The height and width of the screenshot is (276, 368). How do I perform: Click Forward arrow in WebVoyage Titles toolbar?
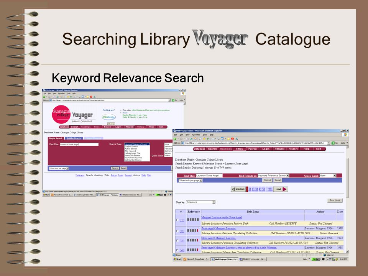tap(181, 139)
